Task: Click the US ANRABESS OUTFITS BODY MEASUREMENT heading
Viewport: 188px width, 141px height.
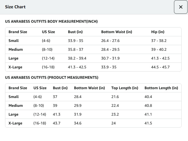Action: point(51,21)
